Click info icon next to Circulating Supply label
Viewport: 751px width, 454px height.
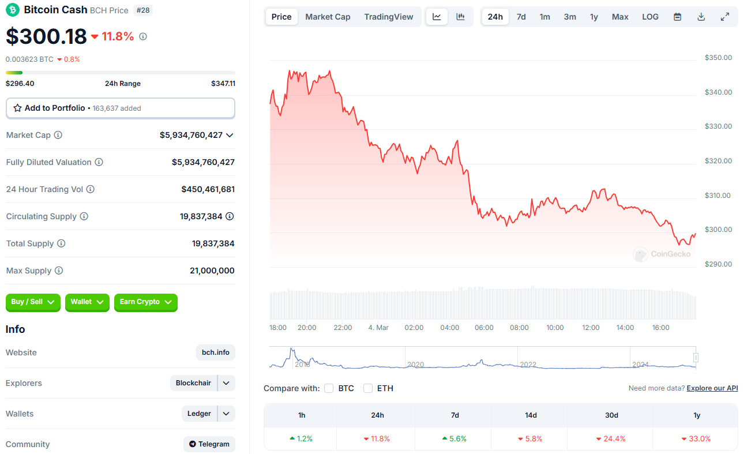[x=84, y=216]
